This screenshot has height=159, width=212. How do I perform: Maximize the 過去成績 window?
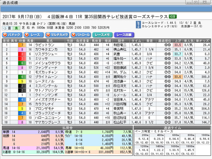196,2
